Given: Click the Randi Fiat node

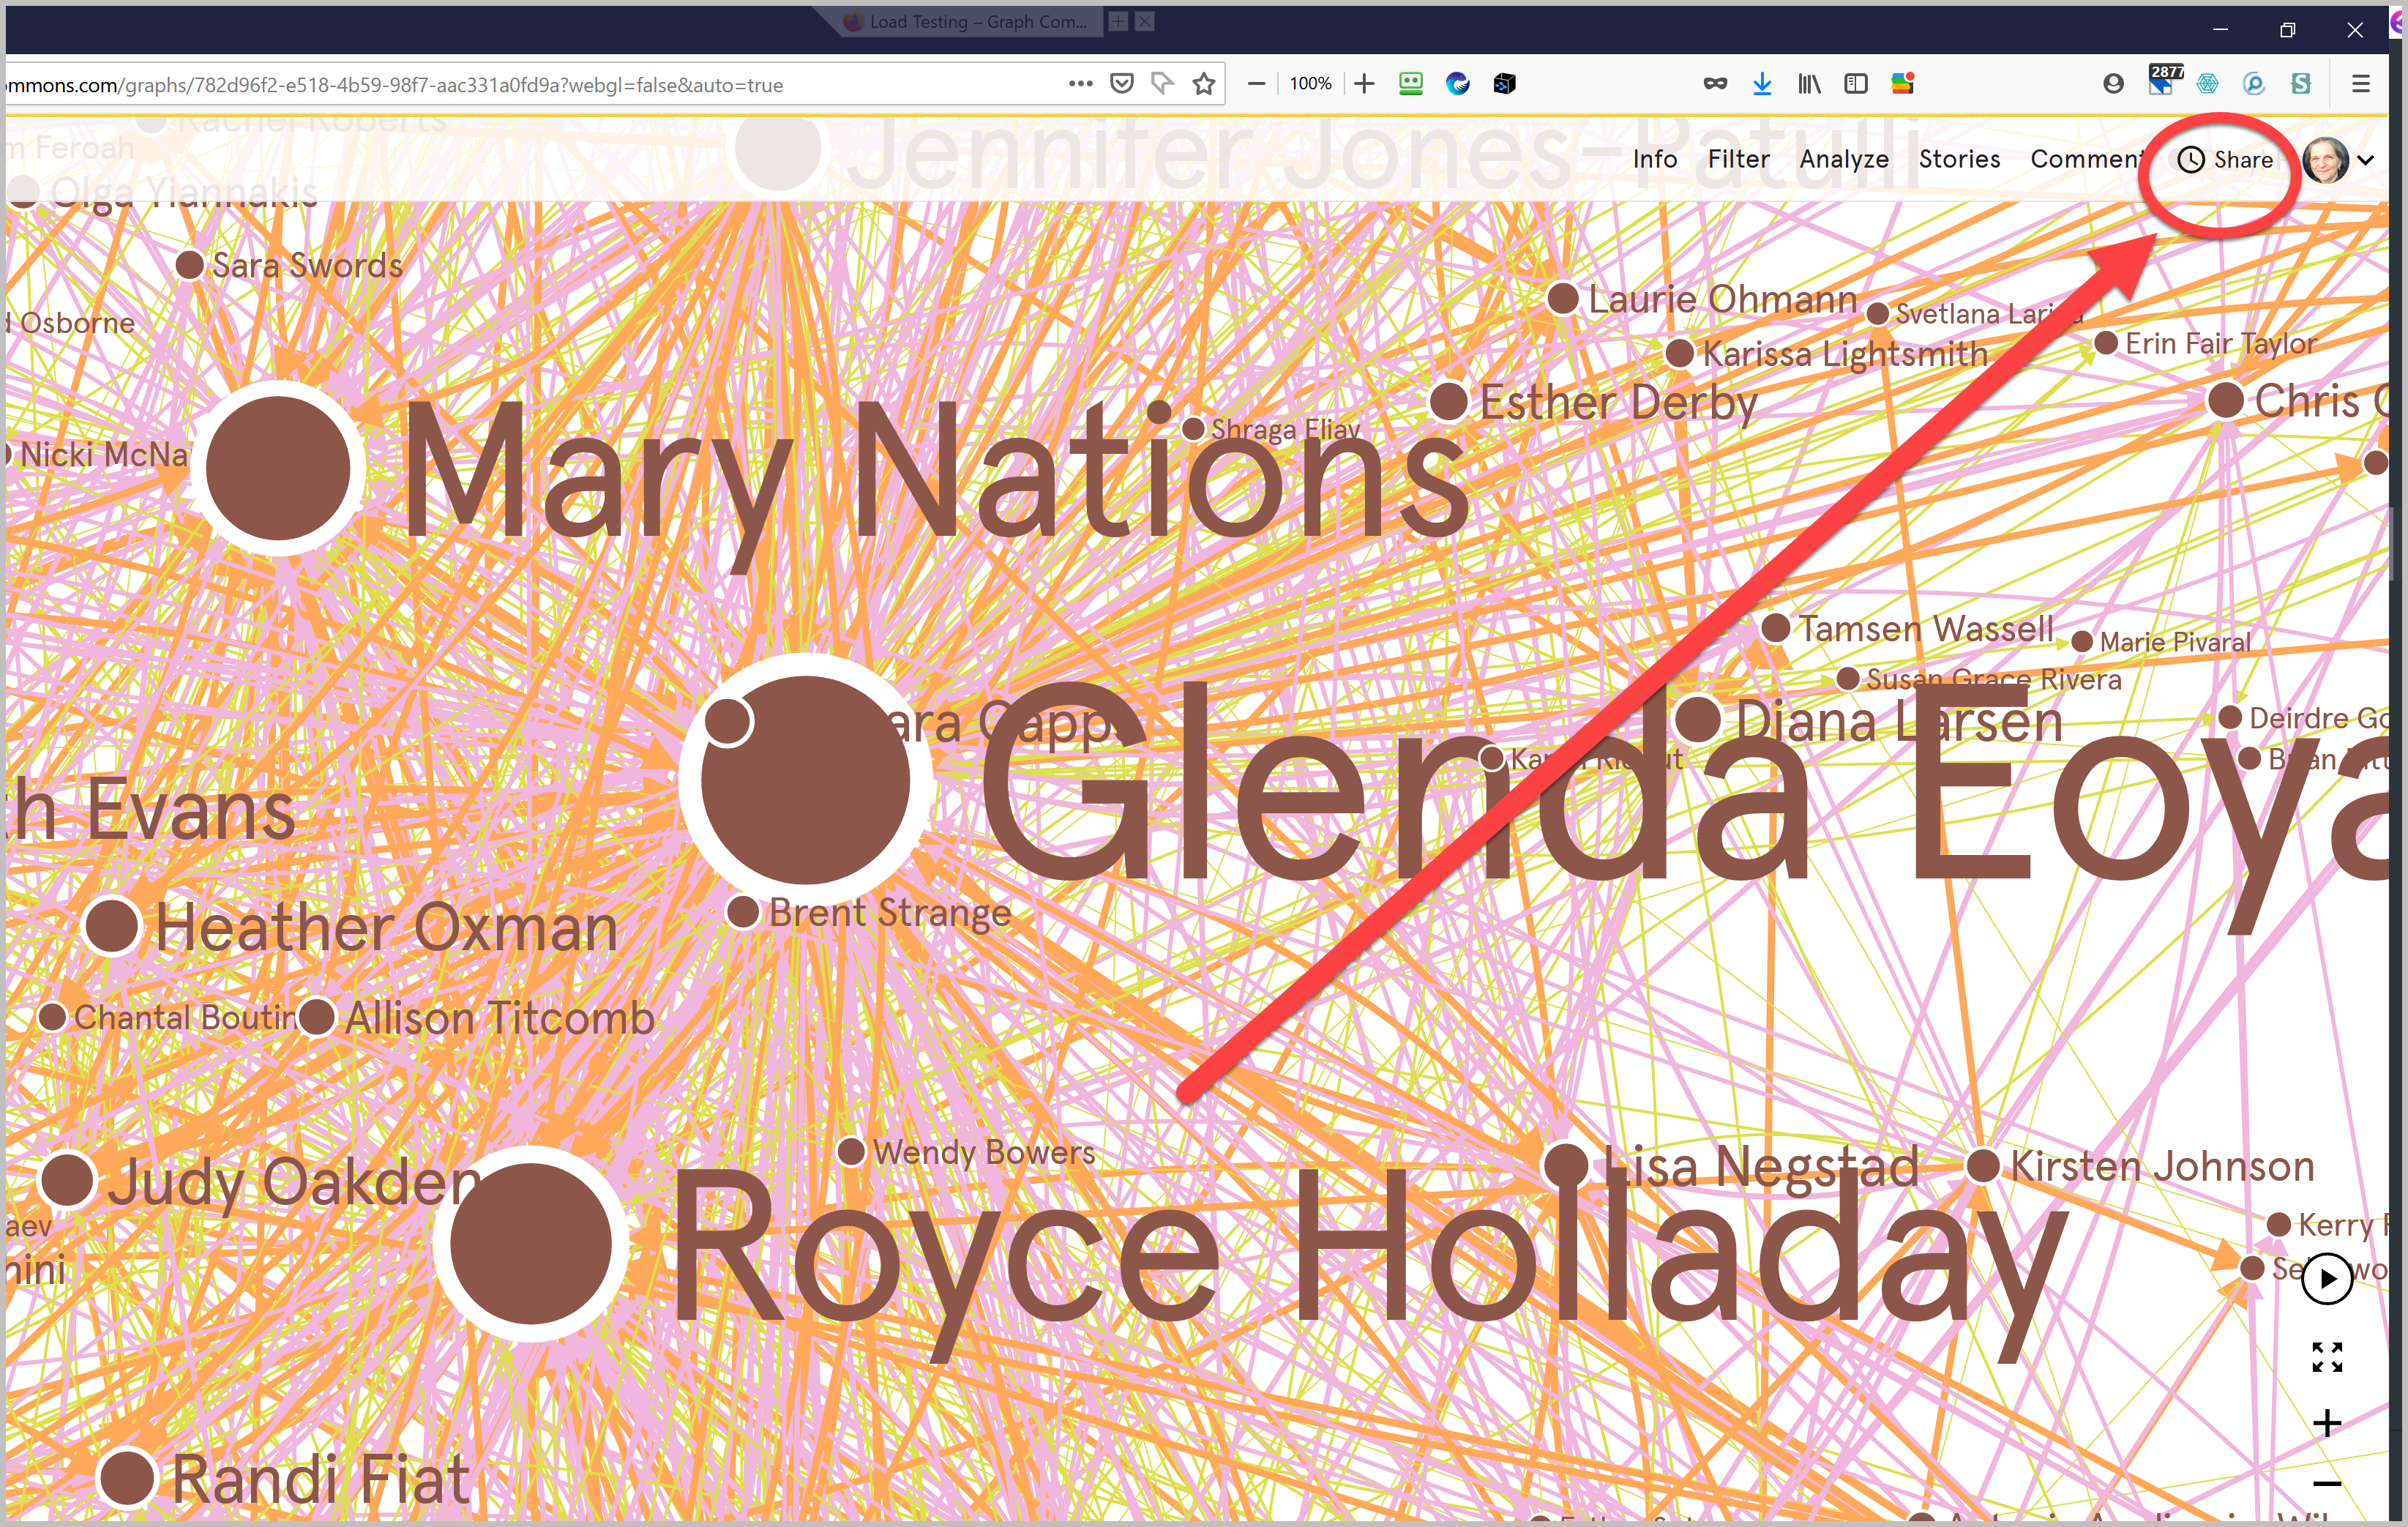Looking at the screenshot, I should [x=127, y=1477].
